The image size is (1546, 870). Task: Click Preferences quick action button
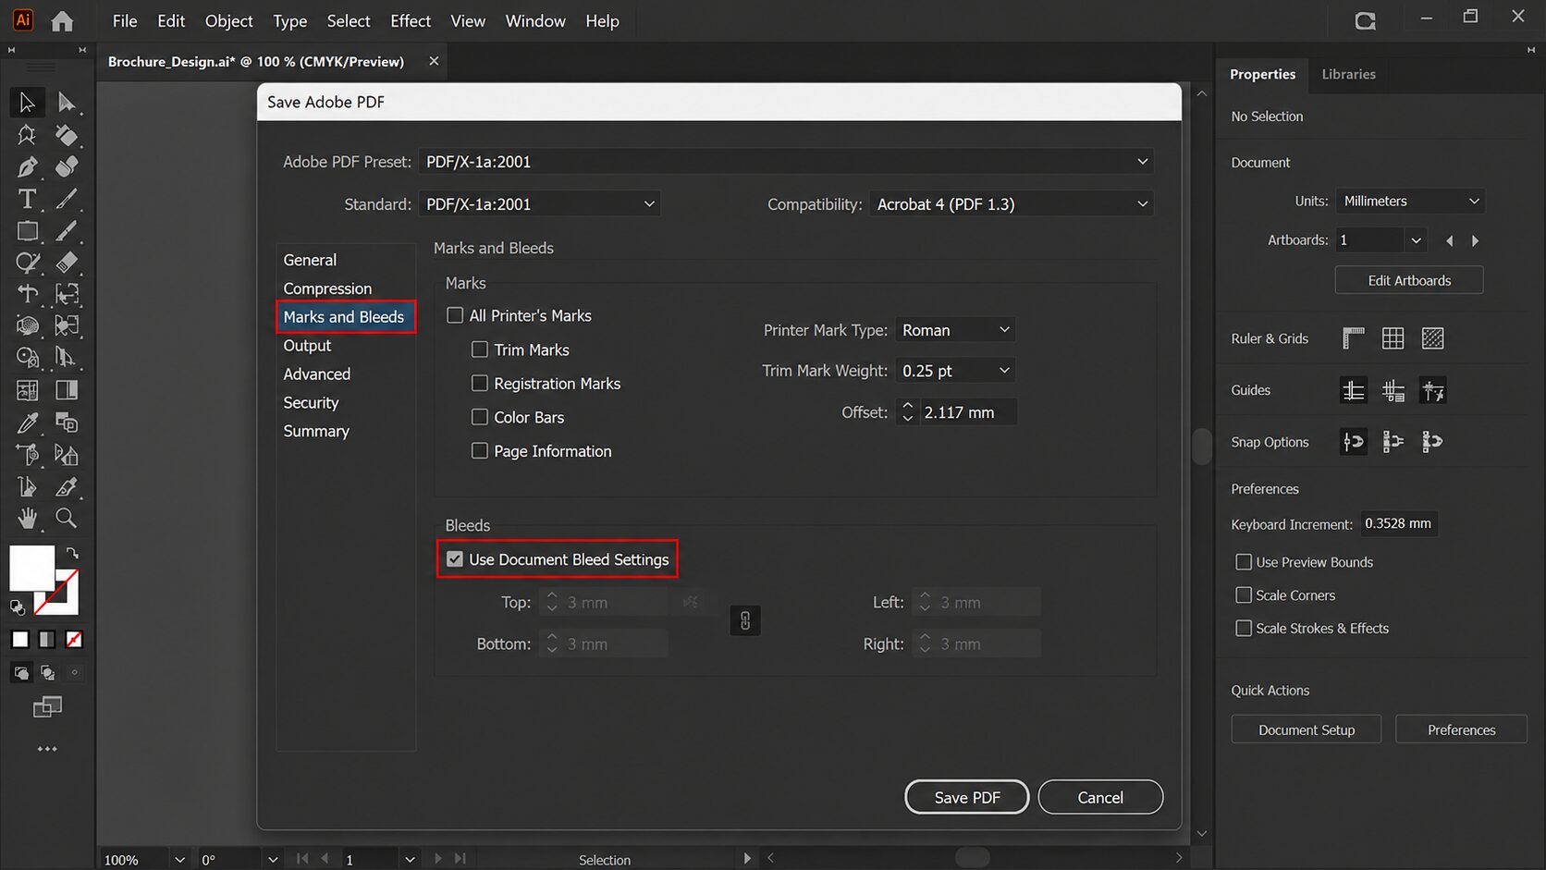point(1461,729)
